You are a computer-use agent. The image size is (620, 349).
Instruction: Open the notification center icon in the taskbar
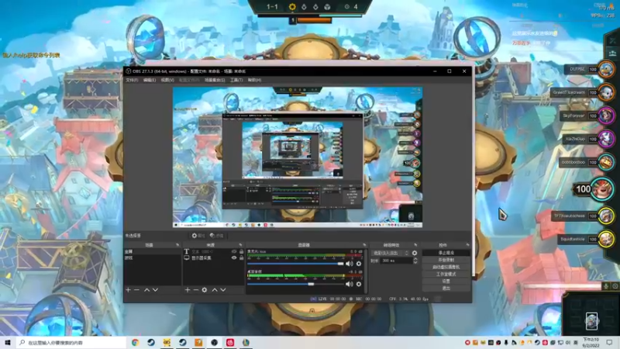pyautogui.click(x=610, y=342)
